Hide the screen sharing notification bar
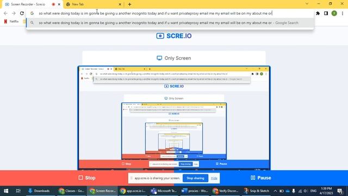 [214, 178]
